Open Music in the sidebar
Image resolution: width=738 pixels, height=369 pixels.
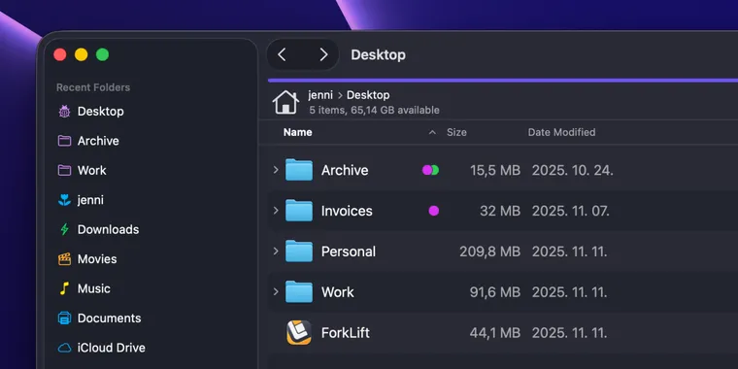click(93, 288)
